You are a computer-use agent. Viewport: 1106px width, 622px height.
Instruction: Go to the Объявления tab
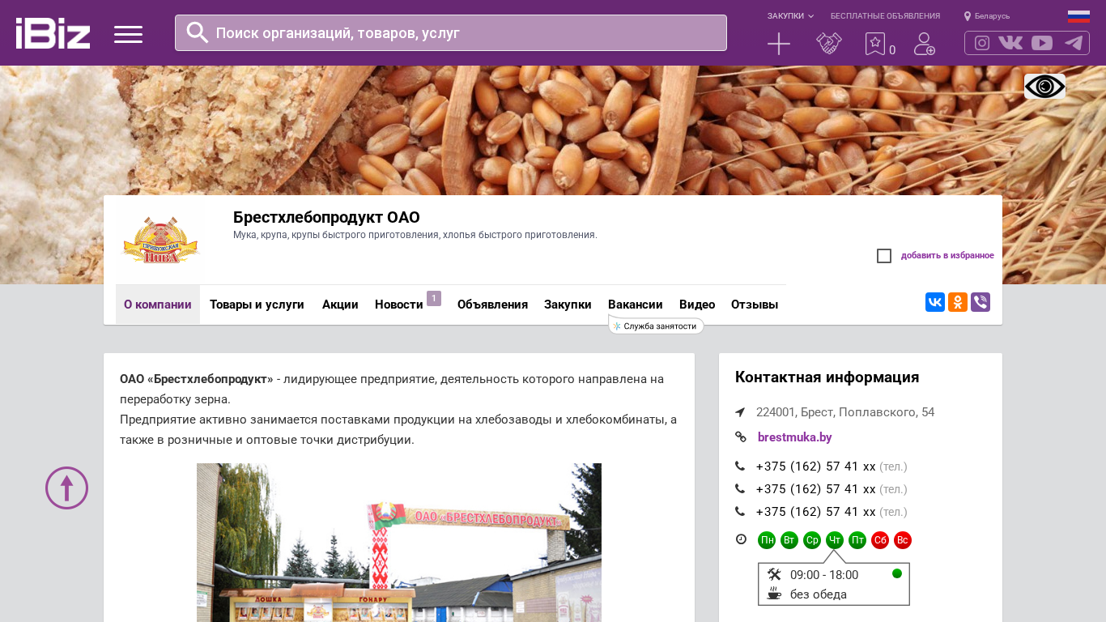tap(492, 305)
